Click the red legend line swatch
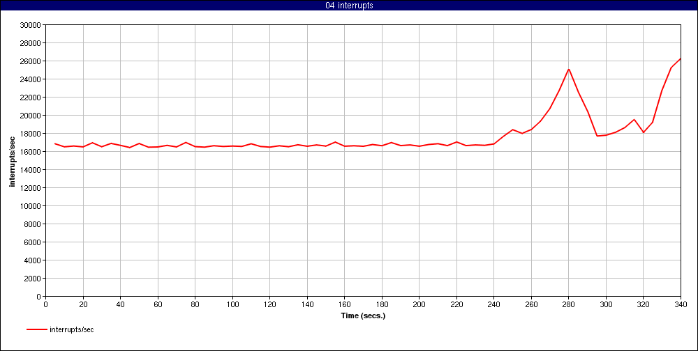 [x=36, y=329]
